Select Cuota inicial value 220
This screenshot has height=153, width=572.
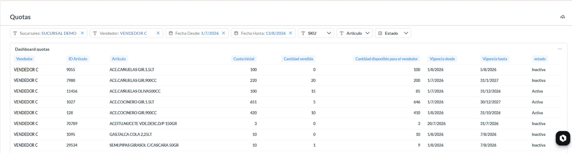coord(253,80)
